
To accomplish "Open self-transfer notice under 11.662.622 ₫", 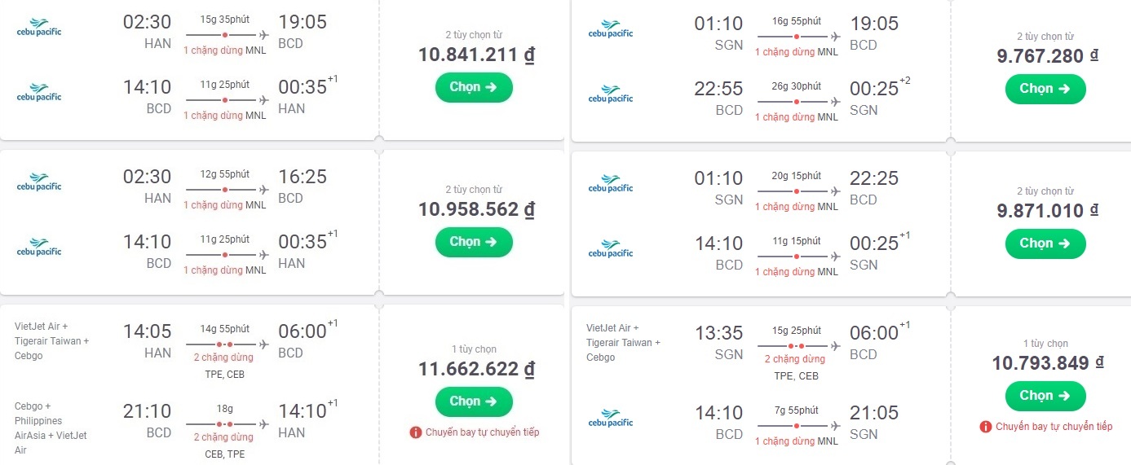I will pos(482,432).
